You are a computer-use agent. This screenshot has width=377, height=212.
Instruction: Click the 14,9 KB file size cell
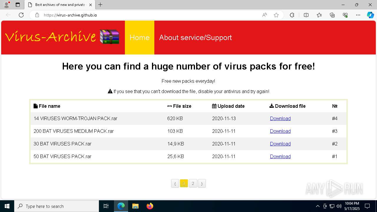(x=176, y=144)
